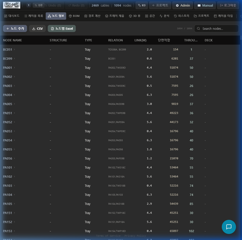
Task: Click the Redo (0) button
Action: 76,5
